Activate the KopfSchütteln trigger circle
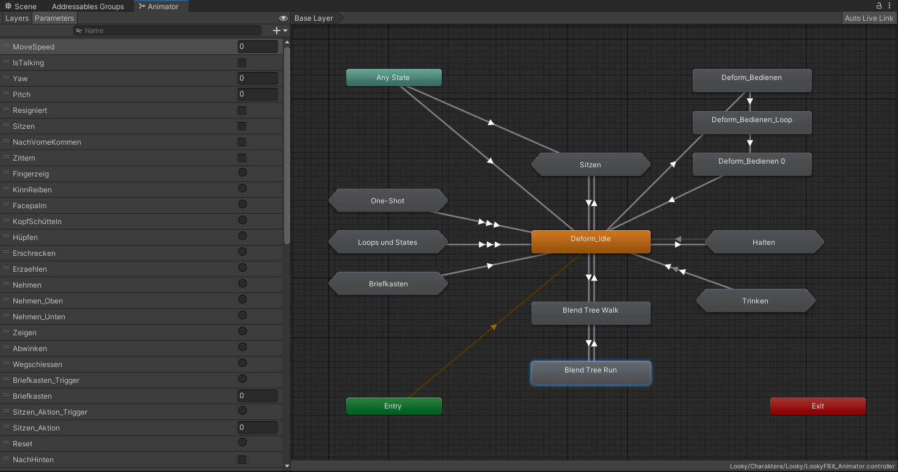The height and width of the screenshot is (472, 898). pyautogui.click(x=242, y=220)
